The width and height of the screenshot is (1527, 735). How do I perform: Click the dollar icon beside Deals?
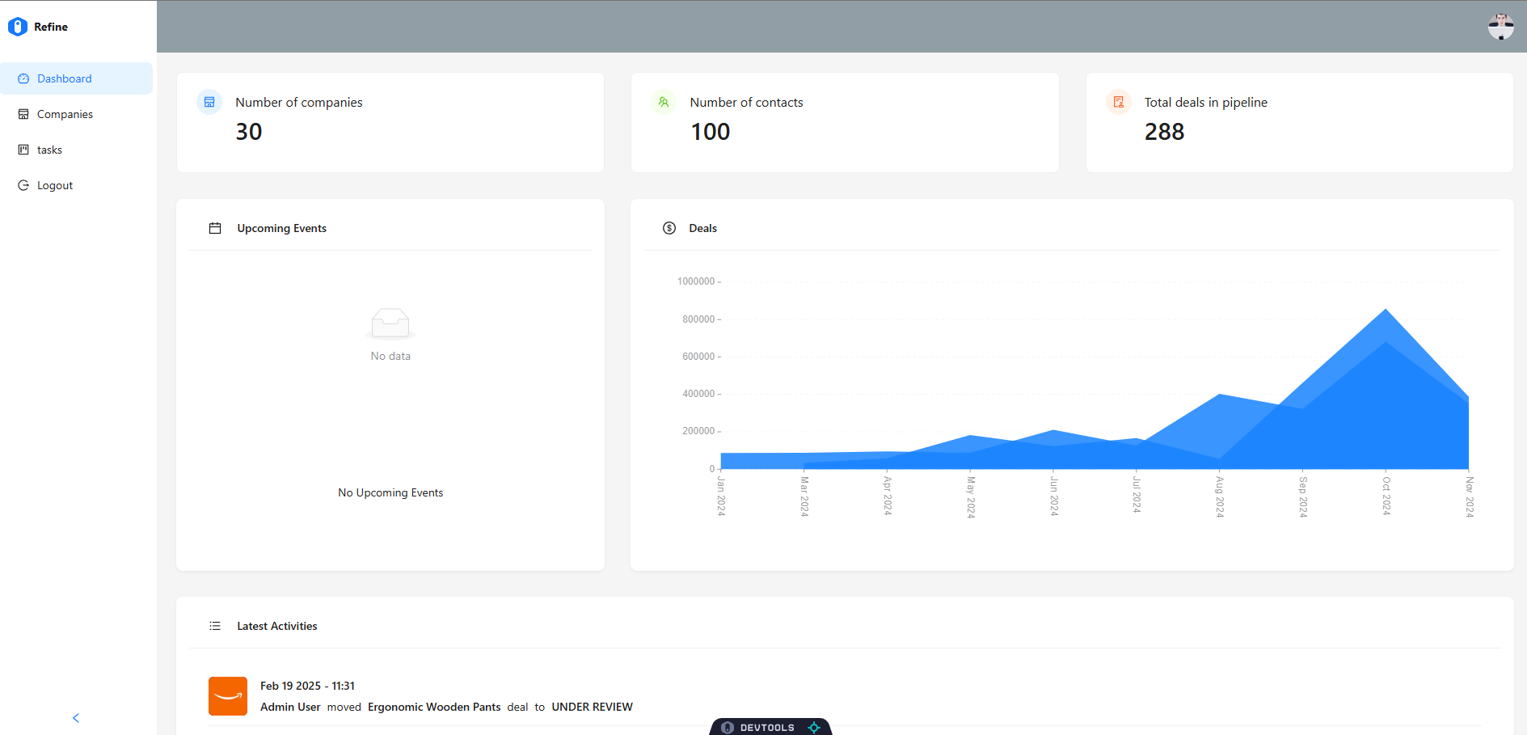coord(669,228)
